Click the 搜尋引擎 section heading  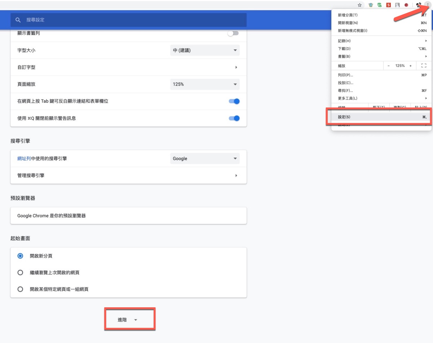pos(20,141)
